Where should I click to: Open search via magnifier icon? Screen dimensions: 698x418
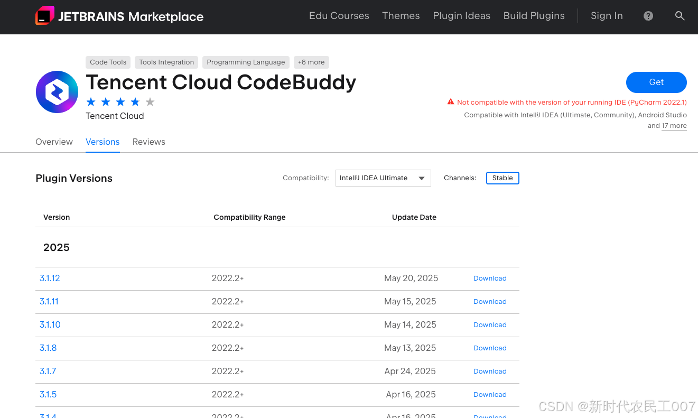680,16
